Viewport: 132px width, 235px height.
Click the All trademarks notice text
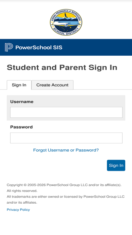(x=65, y=199)
